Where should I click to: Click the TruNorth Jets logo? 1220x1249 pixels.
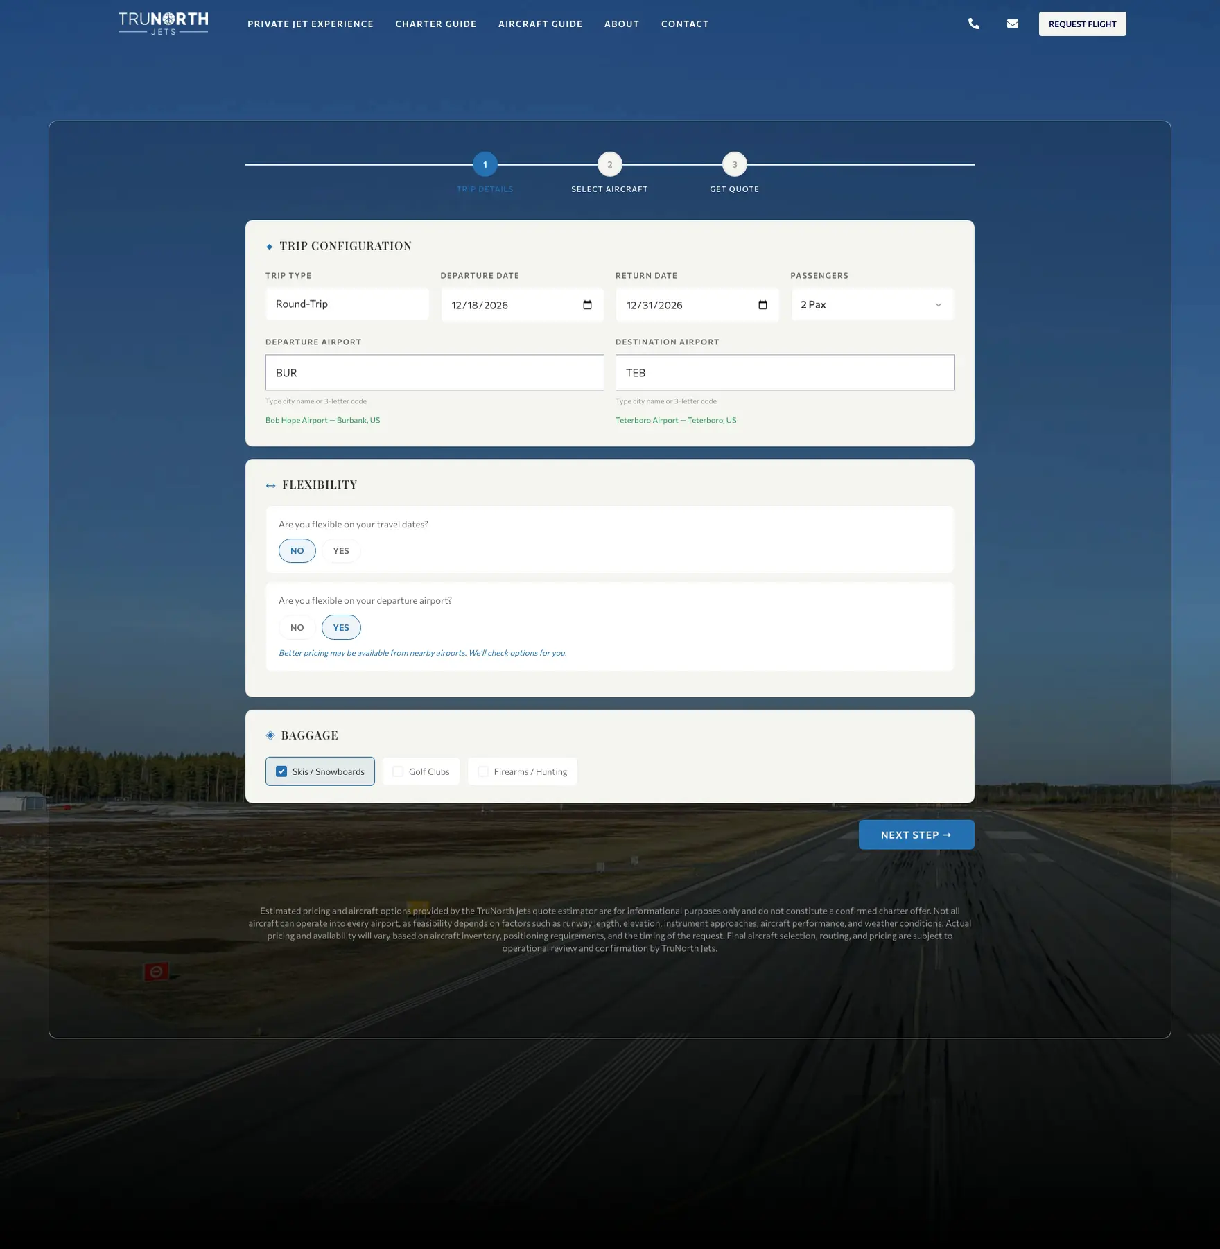point(163,24)
